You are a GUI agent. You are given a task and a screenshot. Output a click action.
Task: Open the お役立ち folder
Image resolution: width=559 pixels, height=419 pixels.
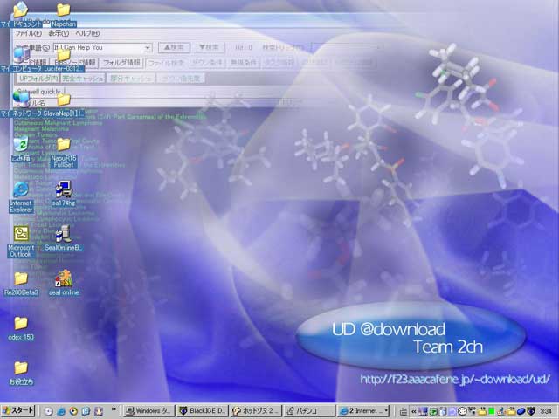click(x=20, y=368)
